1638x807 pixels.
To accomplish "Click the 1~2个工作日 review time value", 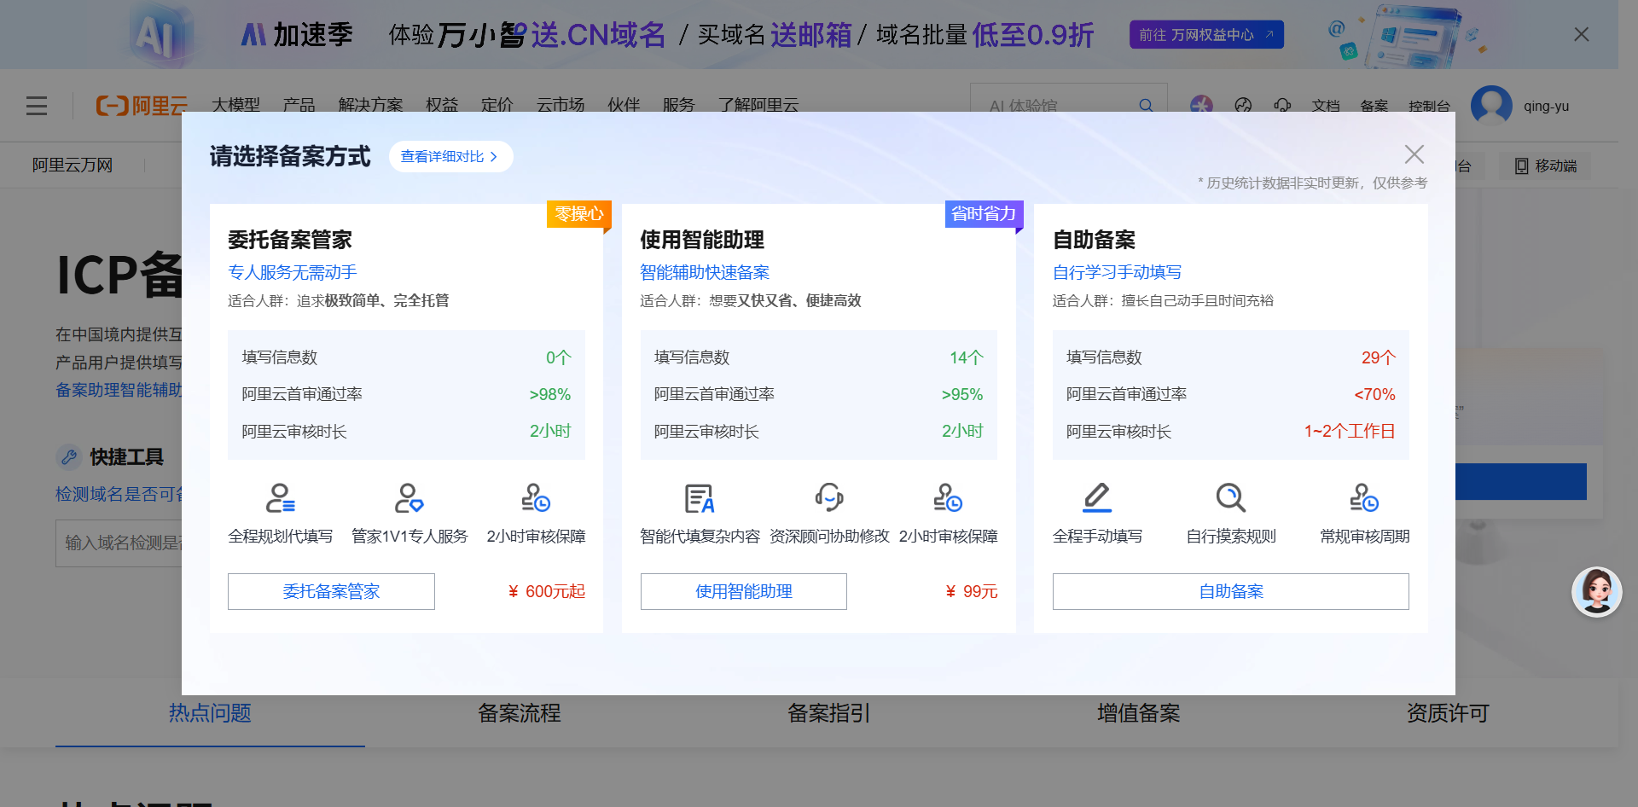I will point(1350,431).
